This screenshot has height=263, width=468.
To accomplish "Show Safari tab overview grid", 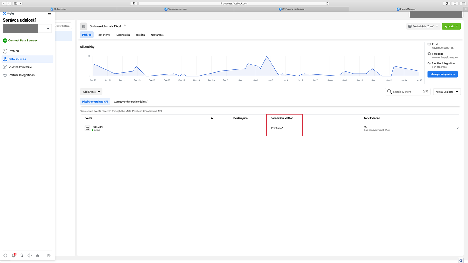I will coord(463,3).
